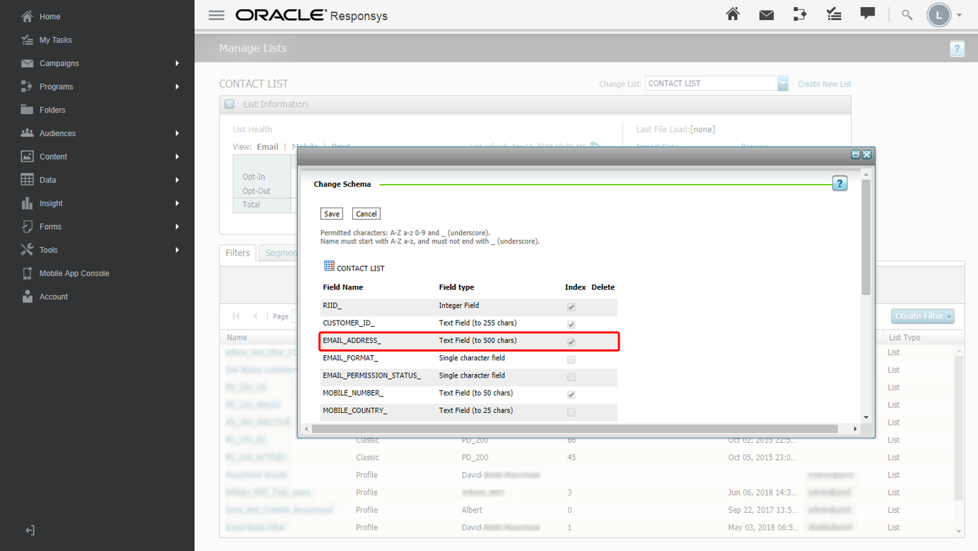The image size is (978, 551).
Task: Sort by the Name column header
Action: point(237,337)
